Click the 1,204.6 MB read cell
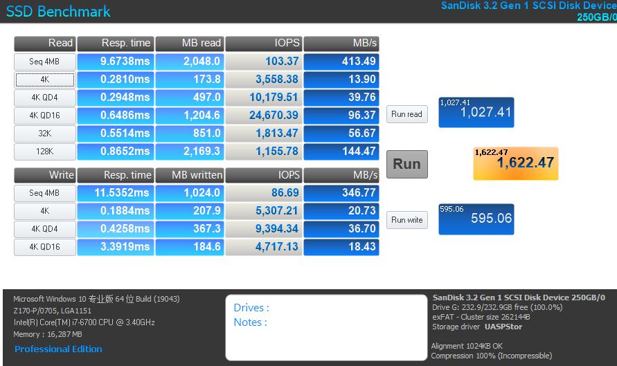 (190, 116)
